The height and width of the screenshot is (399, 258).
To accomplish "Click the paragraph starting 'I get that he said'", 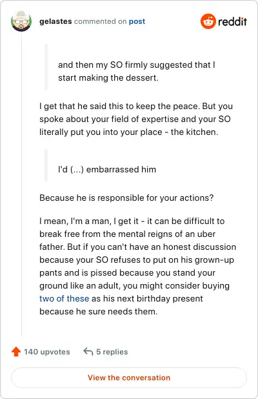I will pyautogui.click(x=136, y=119).
